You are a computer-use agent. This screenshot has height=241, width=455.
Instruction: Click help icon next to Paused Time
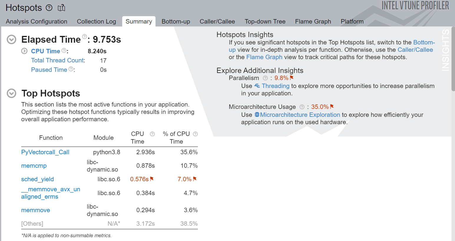pos(71,69)
